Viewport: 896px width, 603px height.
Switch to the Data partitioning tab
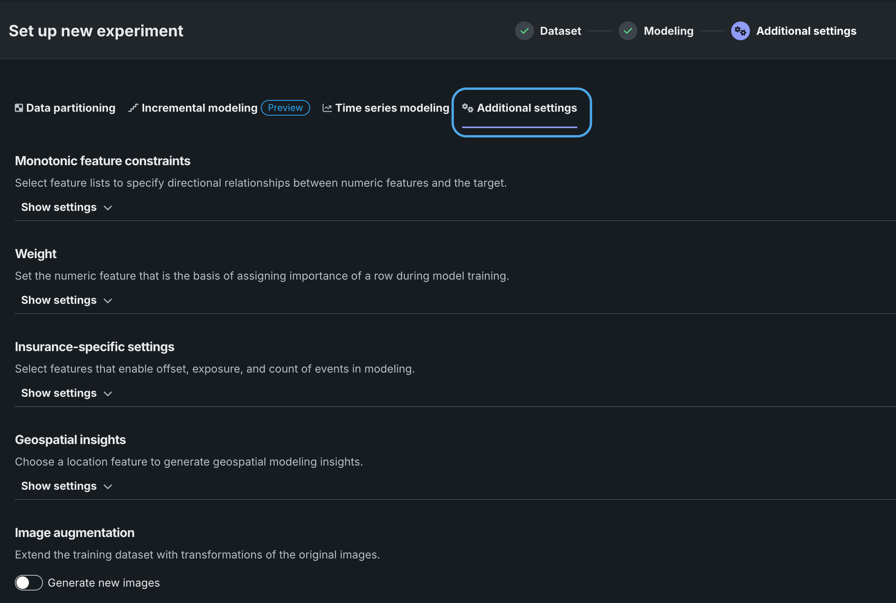[x=70, y=108]
